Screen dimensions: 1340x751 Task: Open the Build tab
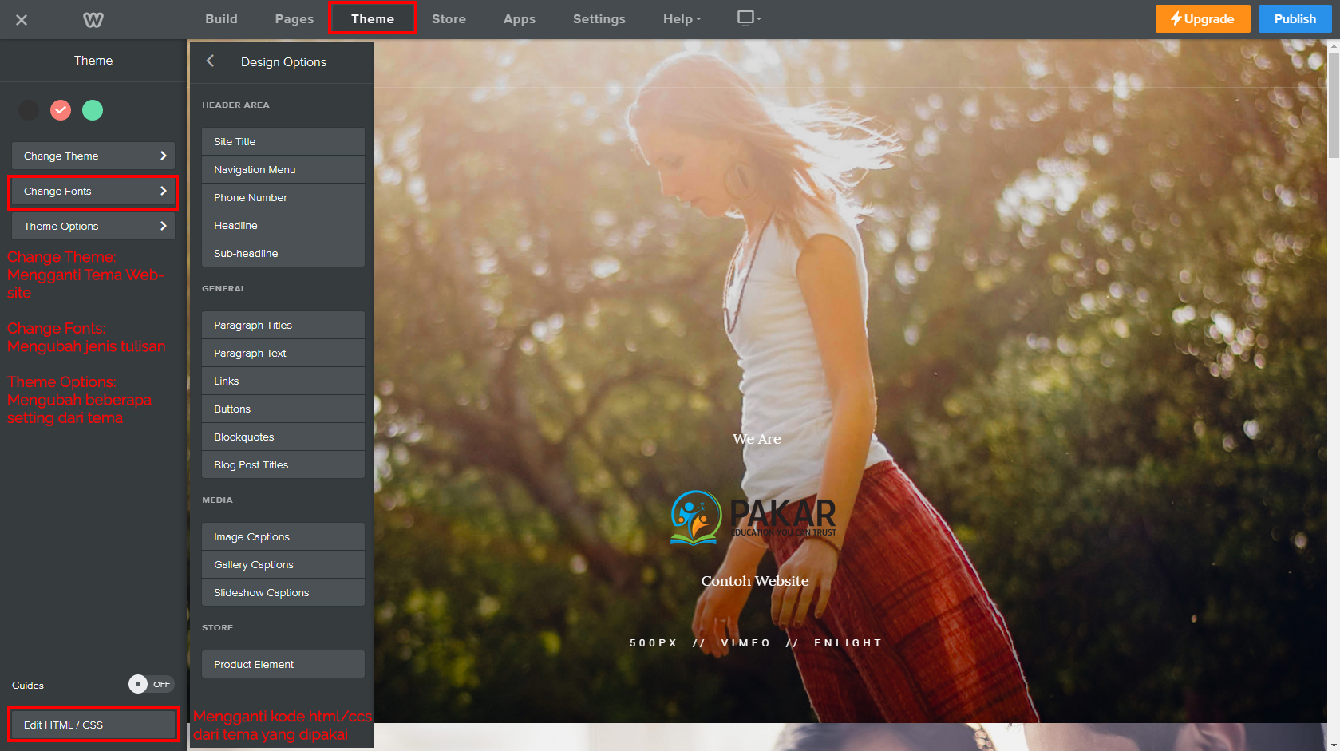(x=221, y=19)
